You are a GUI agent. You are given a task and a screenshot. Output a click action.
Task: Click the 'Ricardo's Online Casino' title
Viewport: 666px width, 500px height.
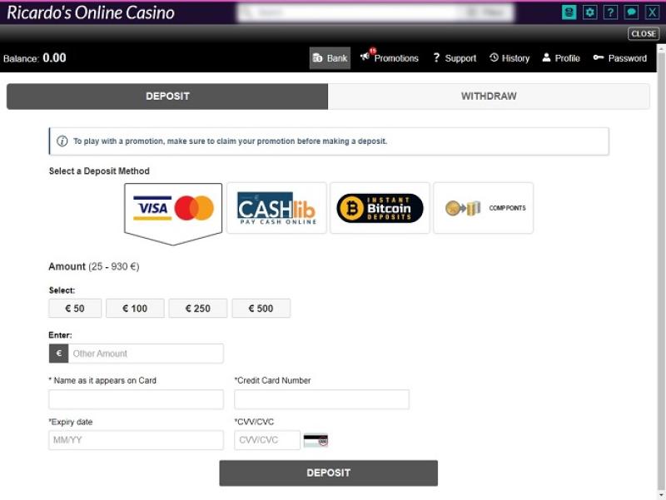(91, 12)
